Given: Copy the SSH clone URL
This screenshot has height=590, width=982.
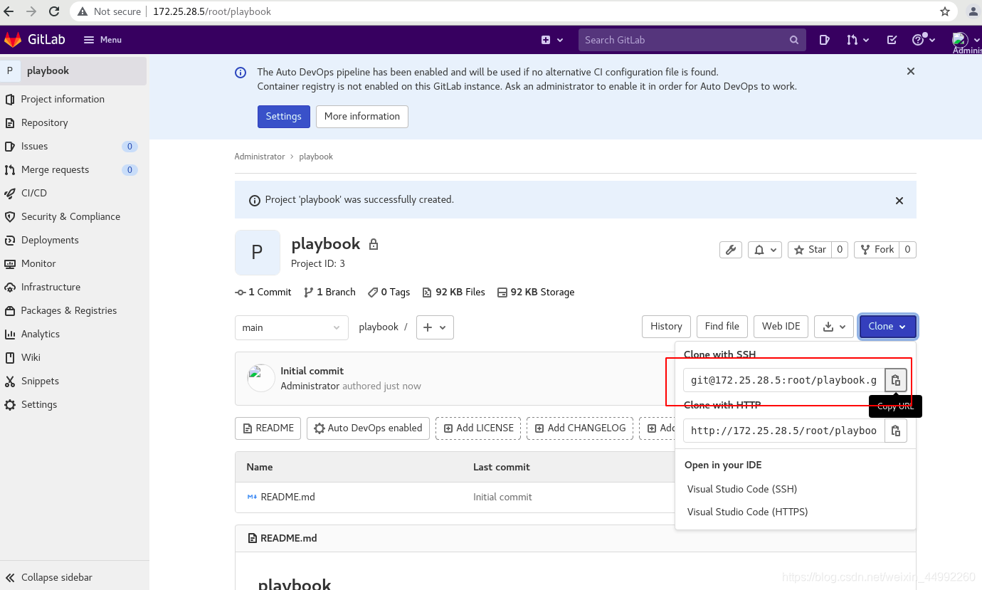Looking at the screenshot, I should pos(896,380).
